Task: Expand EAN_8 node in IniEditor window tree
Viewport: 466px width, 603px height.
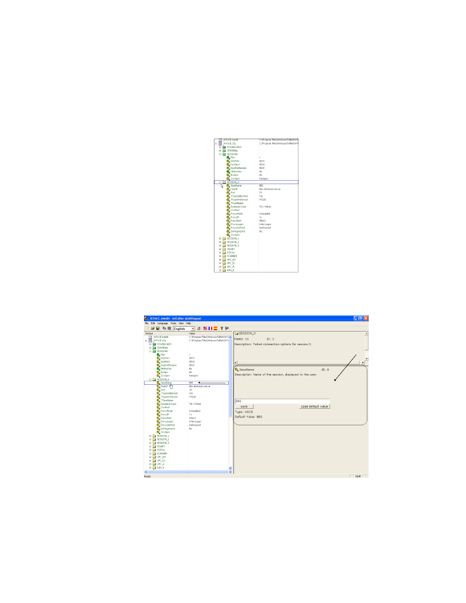Action: click(150, 467)
